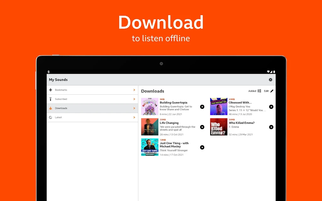Screen dimensions: 322x201
Task: Expand the Bookmarks row chevron
Action: coord(134,90)
